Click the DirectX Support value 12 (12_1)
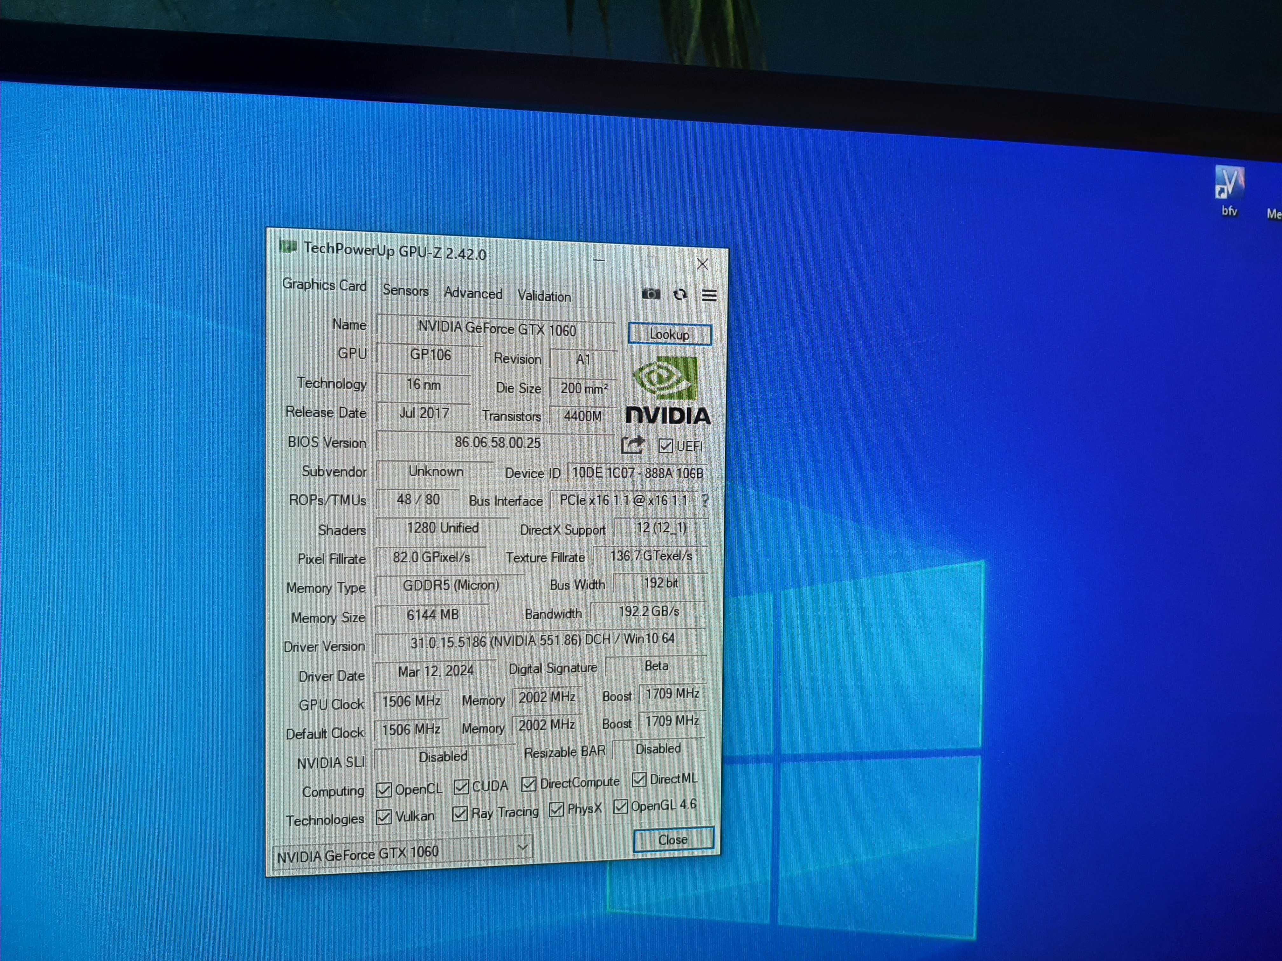The height and width of the screenshot is (961, 1282). point(661,528)
